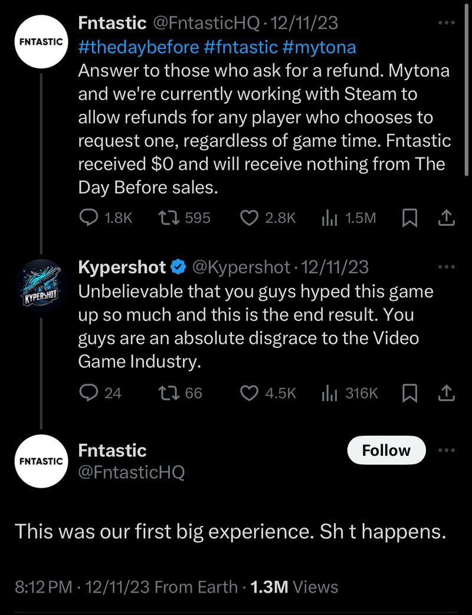Open Kypershot's profile picture
This screenshot has height=615, width=472.
point(41,286)
